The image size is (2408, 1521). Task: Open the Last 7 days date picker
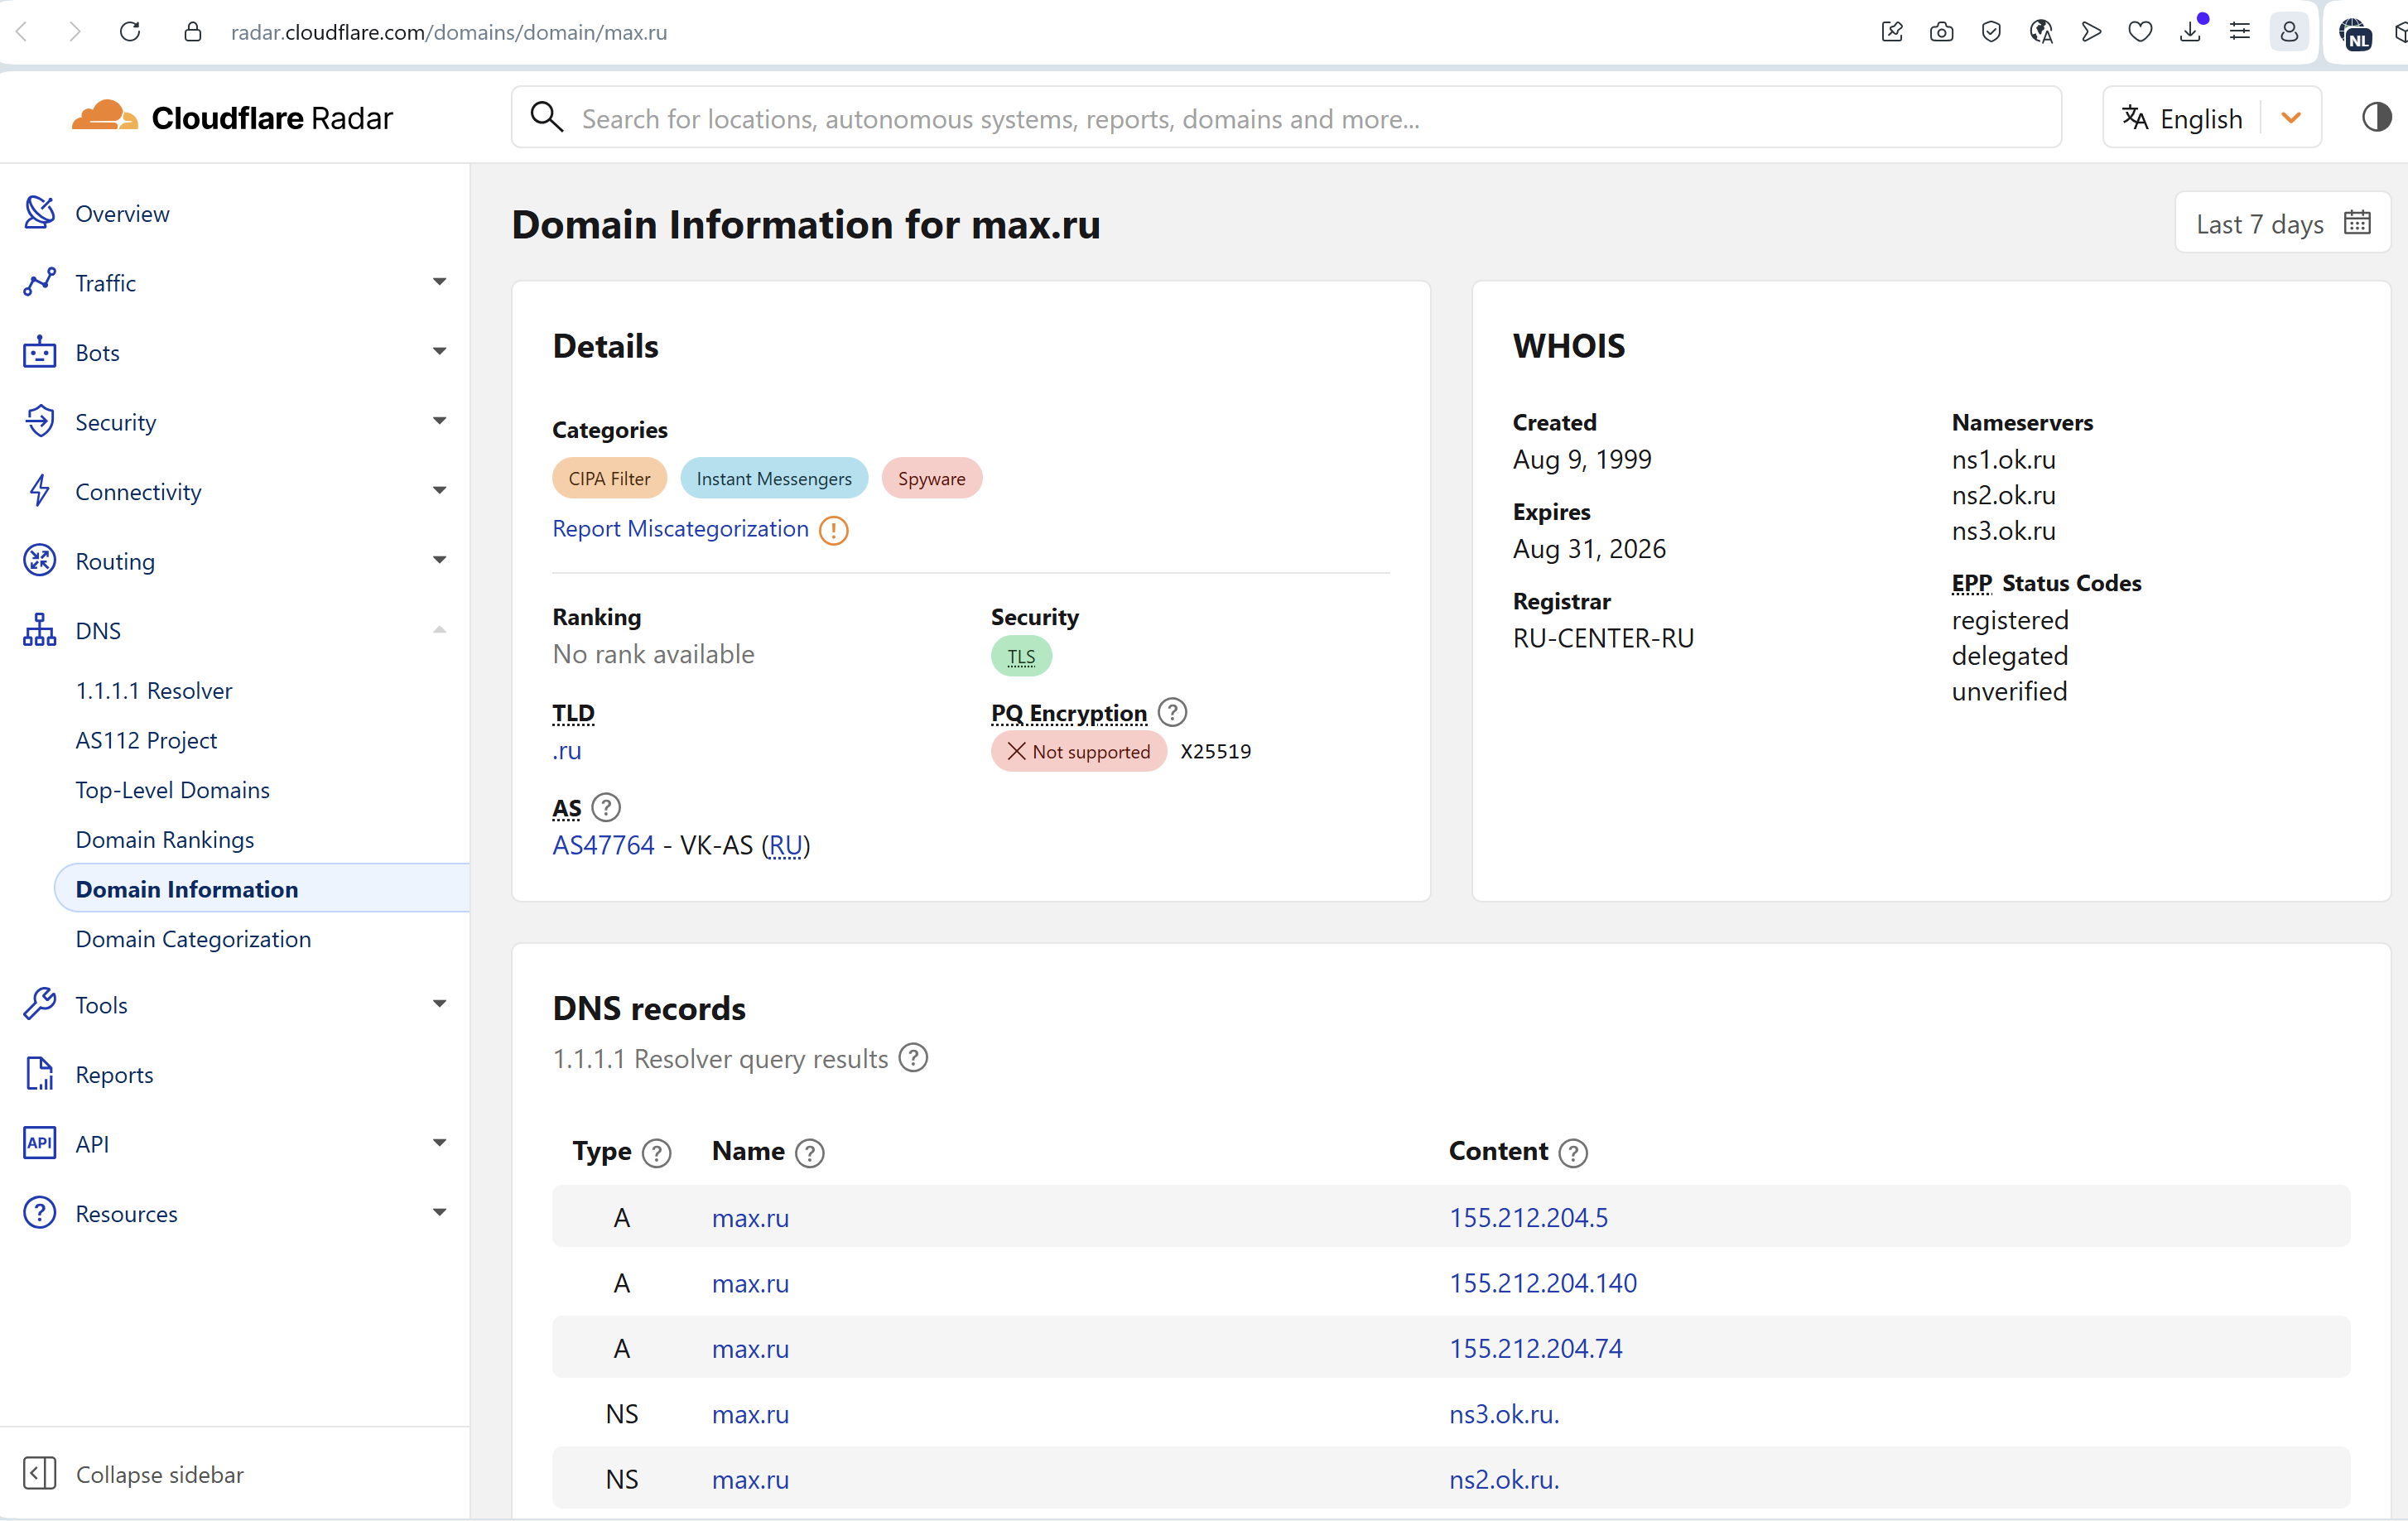[x=2281, y=223]
